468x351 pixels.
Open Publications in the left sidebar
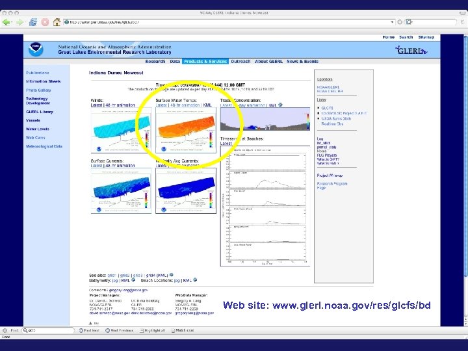(37, 73)
